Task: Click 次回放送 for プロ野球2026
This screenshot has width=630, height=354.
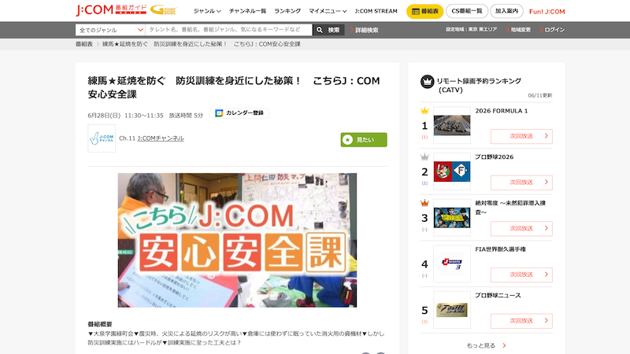Action: pos(521,183)
